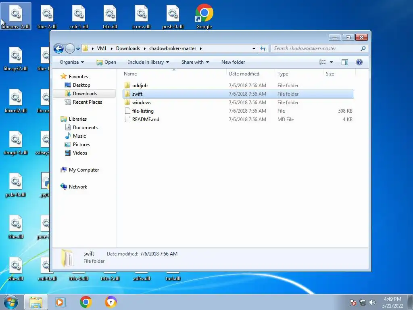Open Explorer help icon
413x310 pixels.
pos(359,62)
